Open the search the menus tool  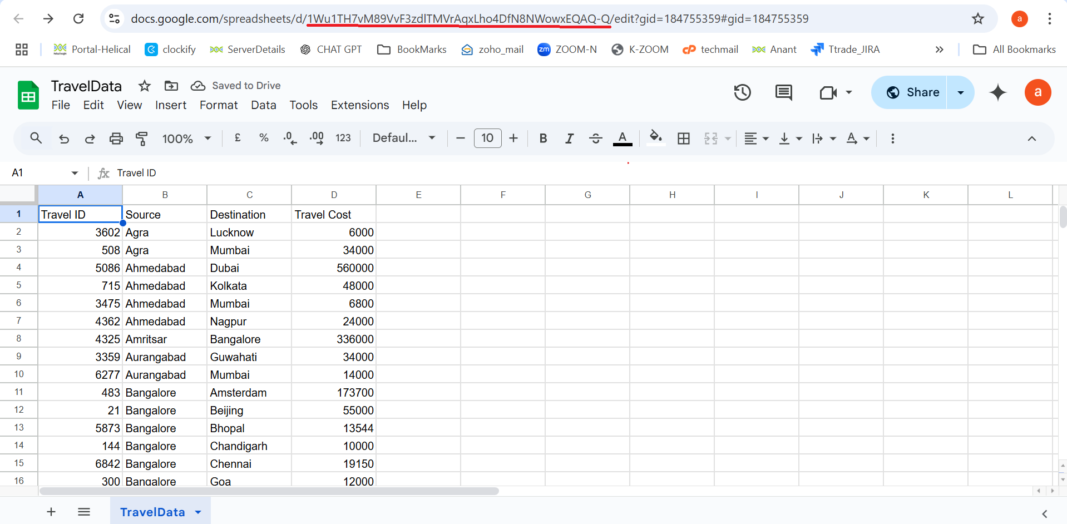click(x=36, y=138)
